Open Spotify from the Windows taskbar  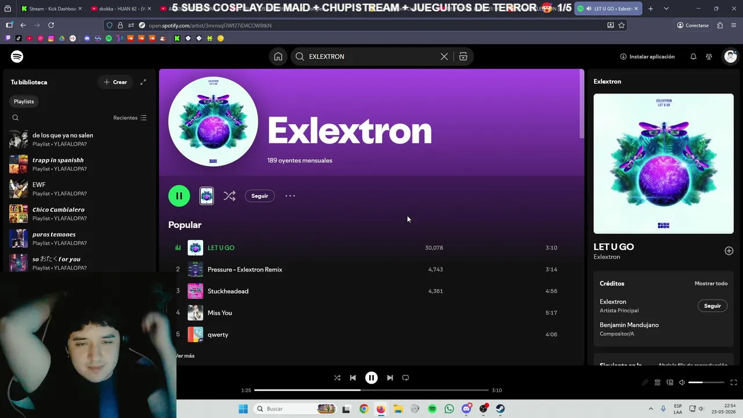pos(432,409)
